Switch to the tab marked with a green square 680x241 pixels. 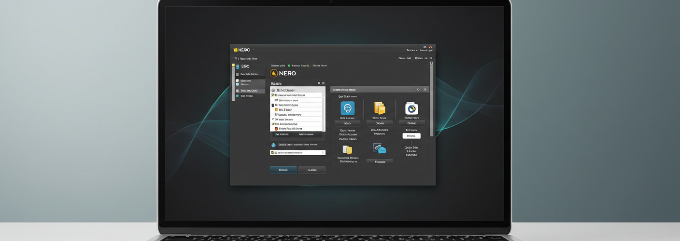(x=298, y=66)
